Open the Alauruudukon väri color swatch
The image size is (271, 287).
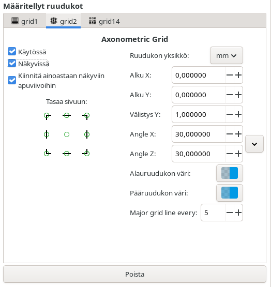point(230,173)
